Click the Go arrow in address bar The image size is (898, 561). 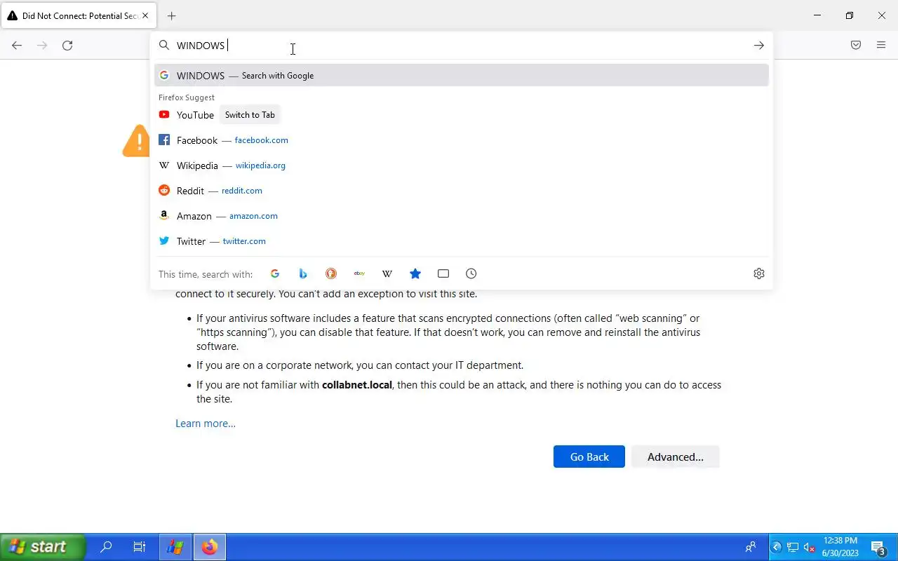tap(759, 46)
